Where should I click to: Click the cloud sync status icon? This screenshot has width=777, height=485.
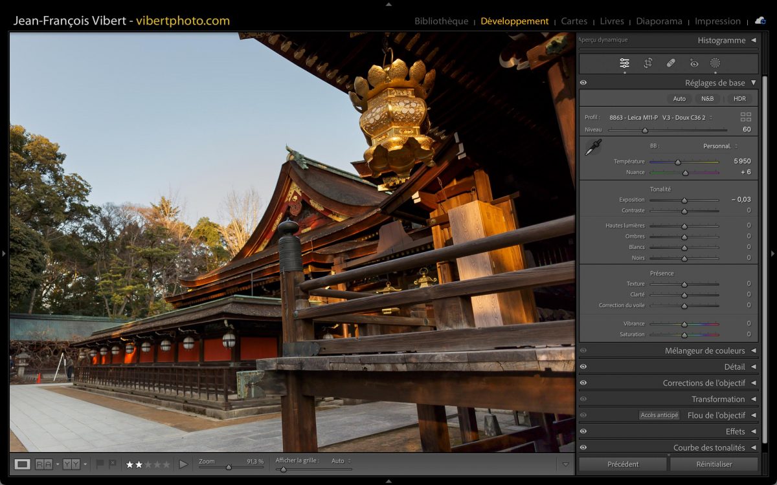point(760,21)
